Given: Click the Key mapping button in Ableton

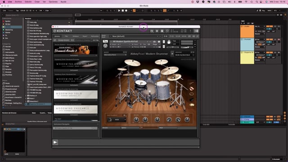Looking at the screenshot, I should click(263, 11).
